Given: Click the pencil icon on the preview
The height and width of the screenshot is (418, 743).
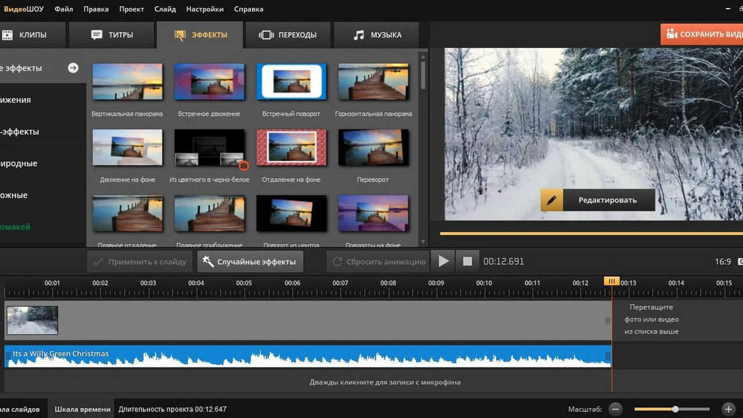Looking at the screenshot, I should tap(551, 200).
